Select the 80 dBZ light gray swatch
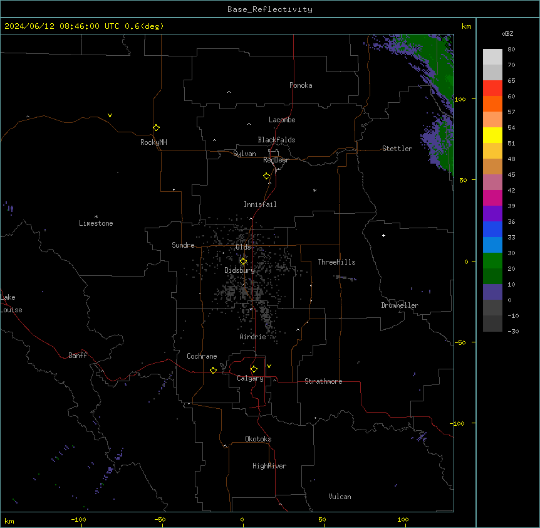540x528 pixels. (x=492, y=56)
